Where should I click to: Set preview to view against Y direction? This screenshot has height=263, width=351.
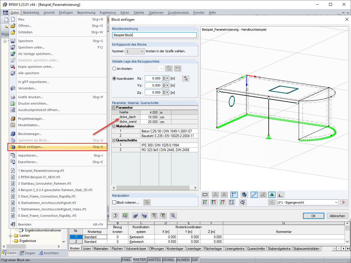point(214,202)
